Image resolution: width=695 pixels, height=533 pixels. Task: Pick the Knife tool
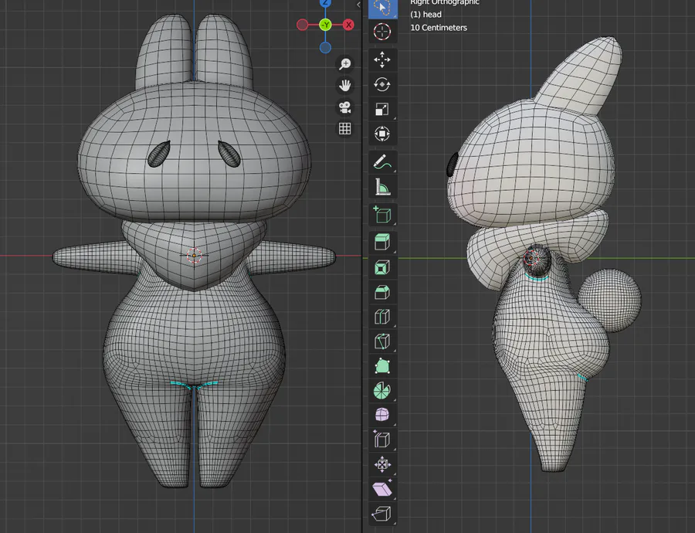coord(382,341)
